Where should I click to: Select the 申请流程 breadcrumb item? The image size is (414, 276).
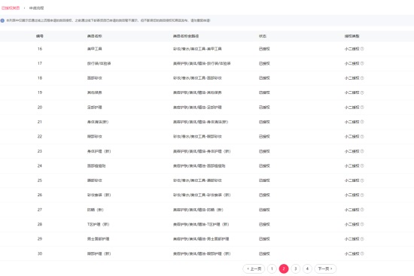click(x=36, y=8)
